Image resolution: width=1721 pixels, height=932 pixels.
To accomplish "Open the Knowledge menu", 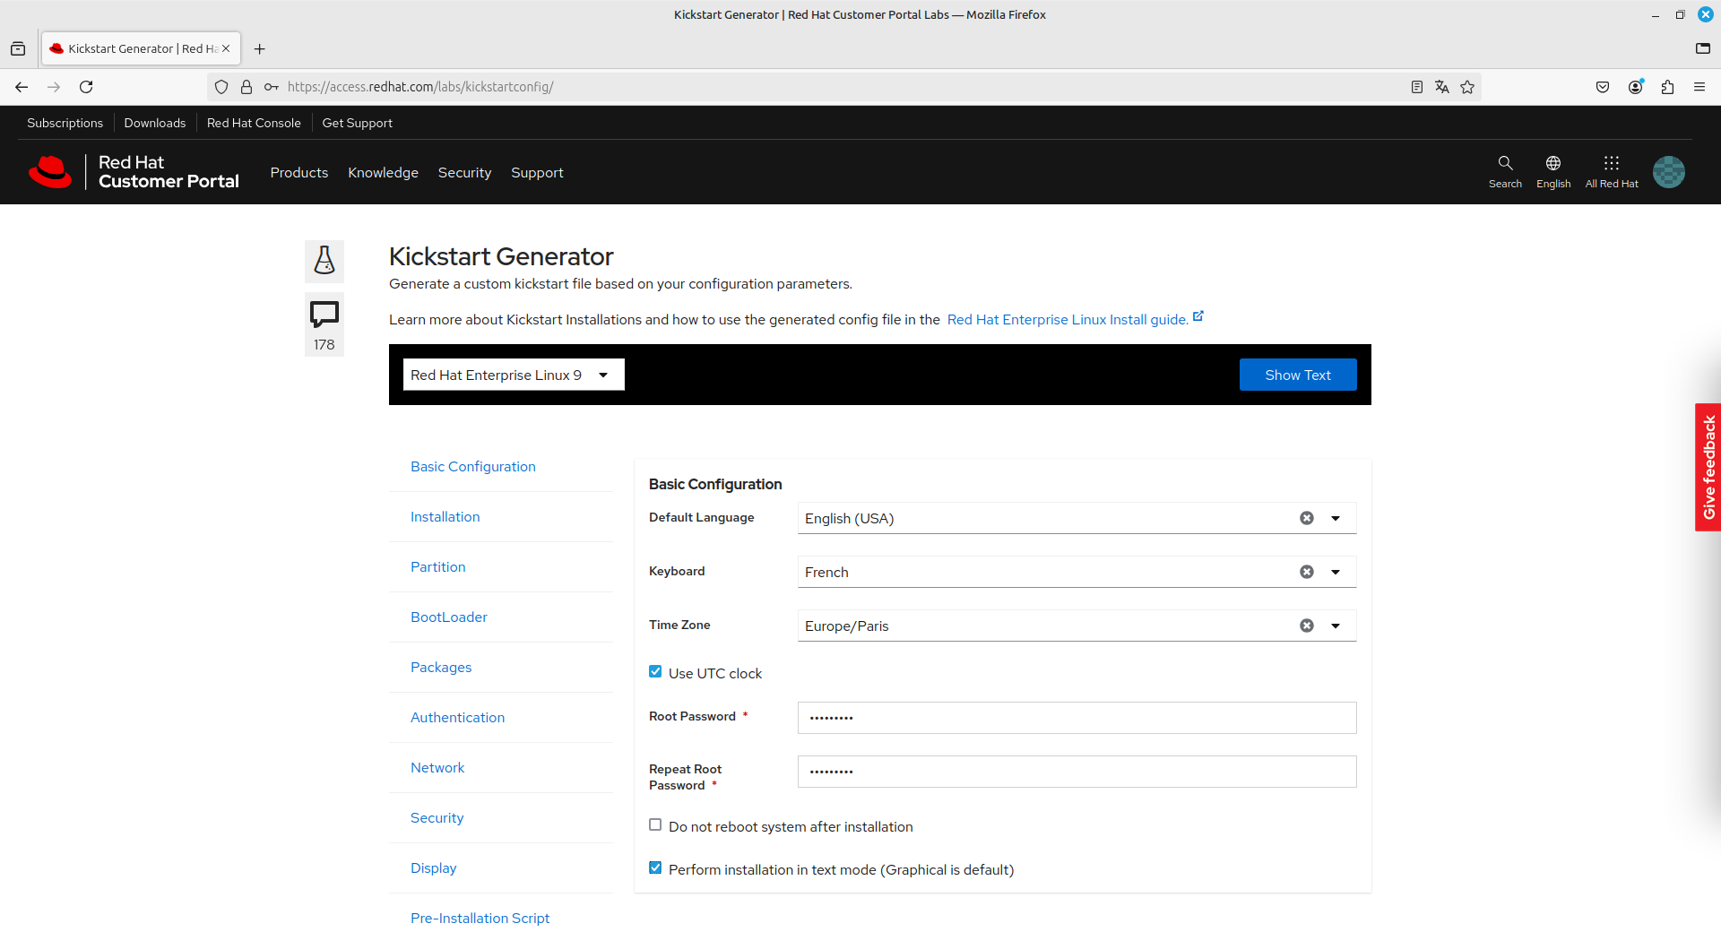I will (383, 173).
